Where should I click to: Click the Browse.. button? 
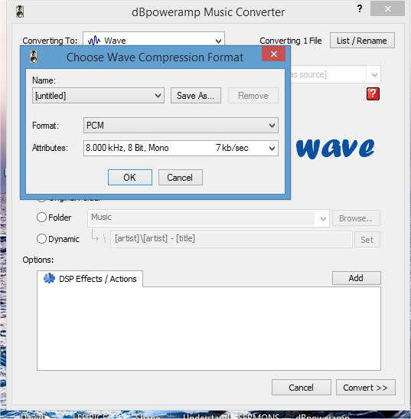click(x=356, y=218)
